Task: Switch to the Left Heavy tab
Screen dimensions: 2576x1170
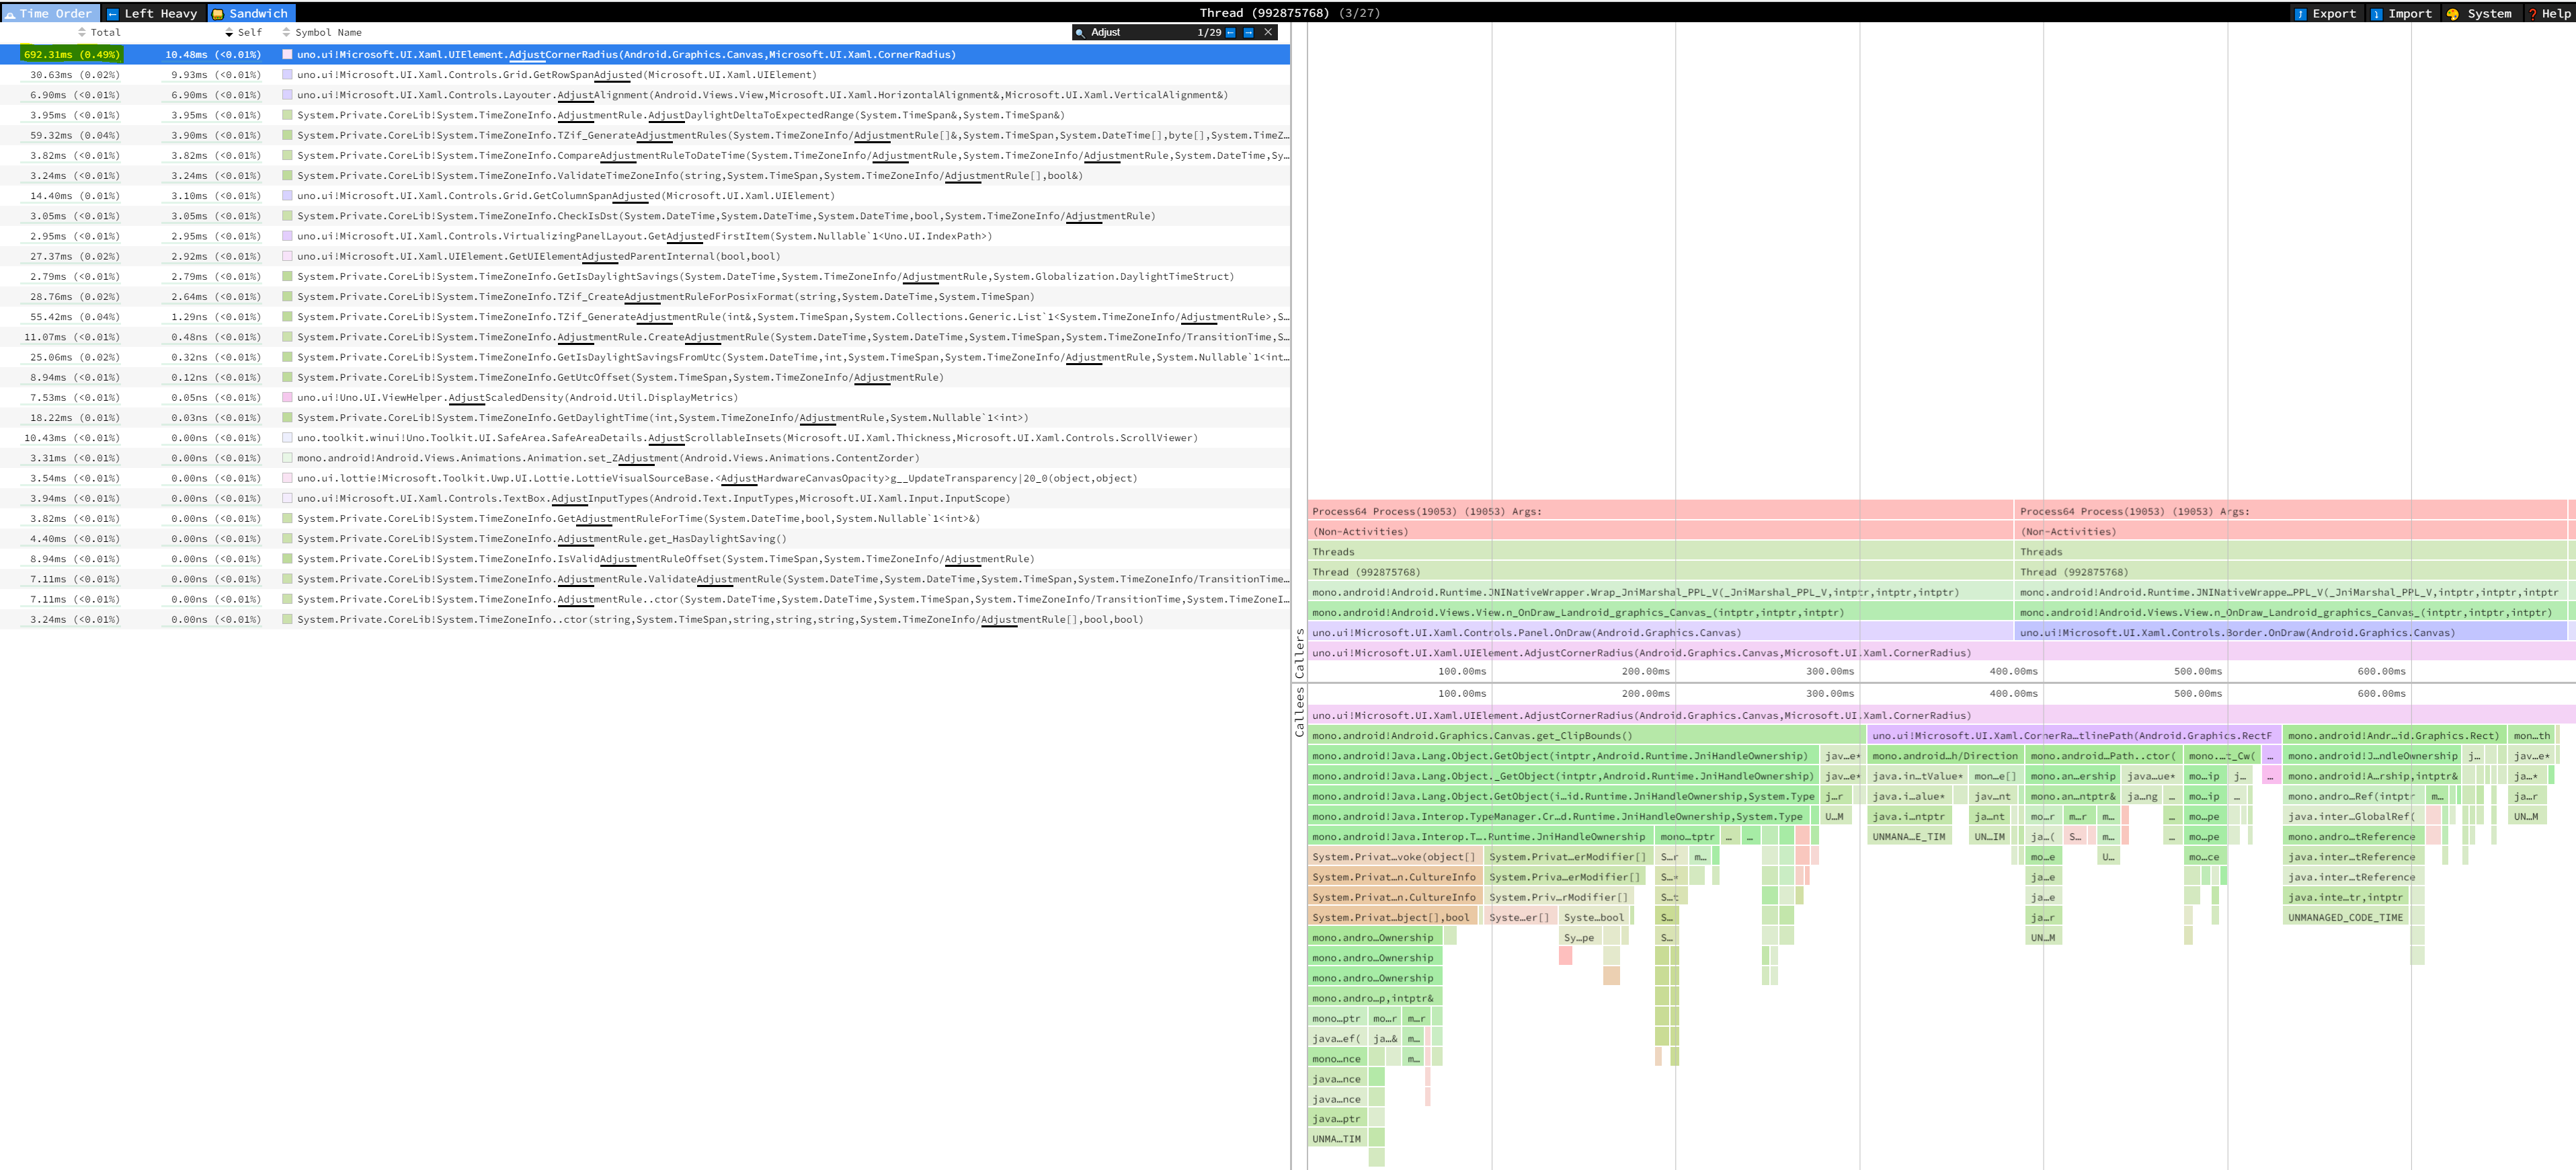Action: click(x=155, y=13)
